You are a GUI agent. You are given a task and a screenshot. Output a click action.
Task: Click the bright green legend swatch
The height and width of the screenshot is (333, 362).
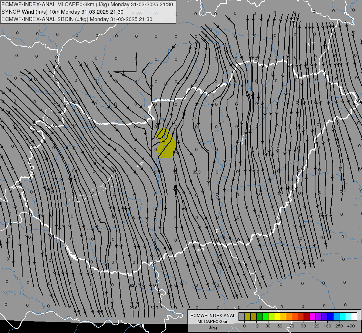pos(265,316)
